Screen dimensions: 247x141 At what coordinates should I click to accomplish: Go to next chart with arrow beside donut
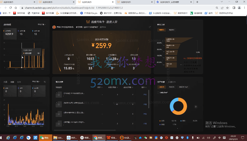(196, 107)
